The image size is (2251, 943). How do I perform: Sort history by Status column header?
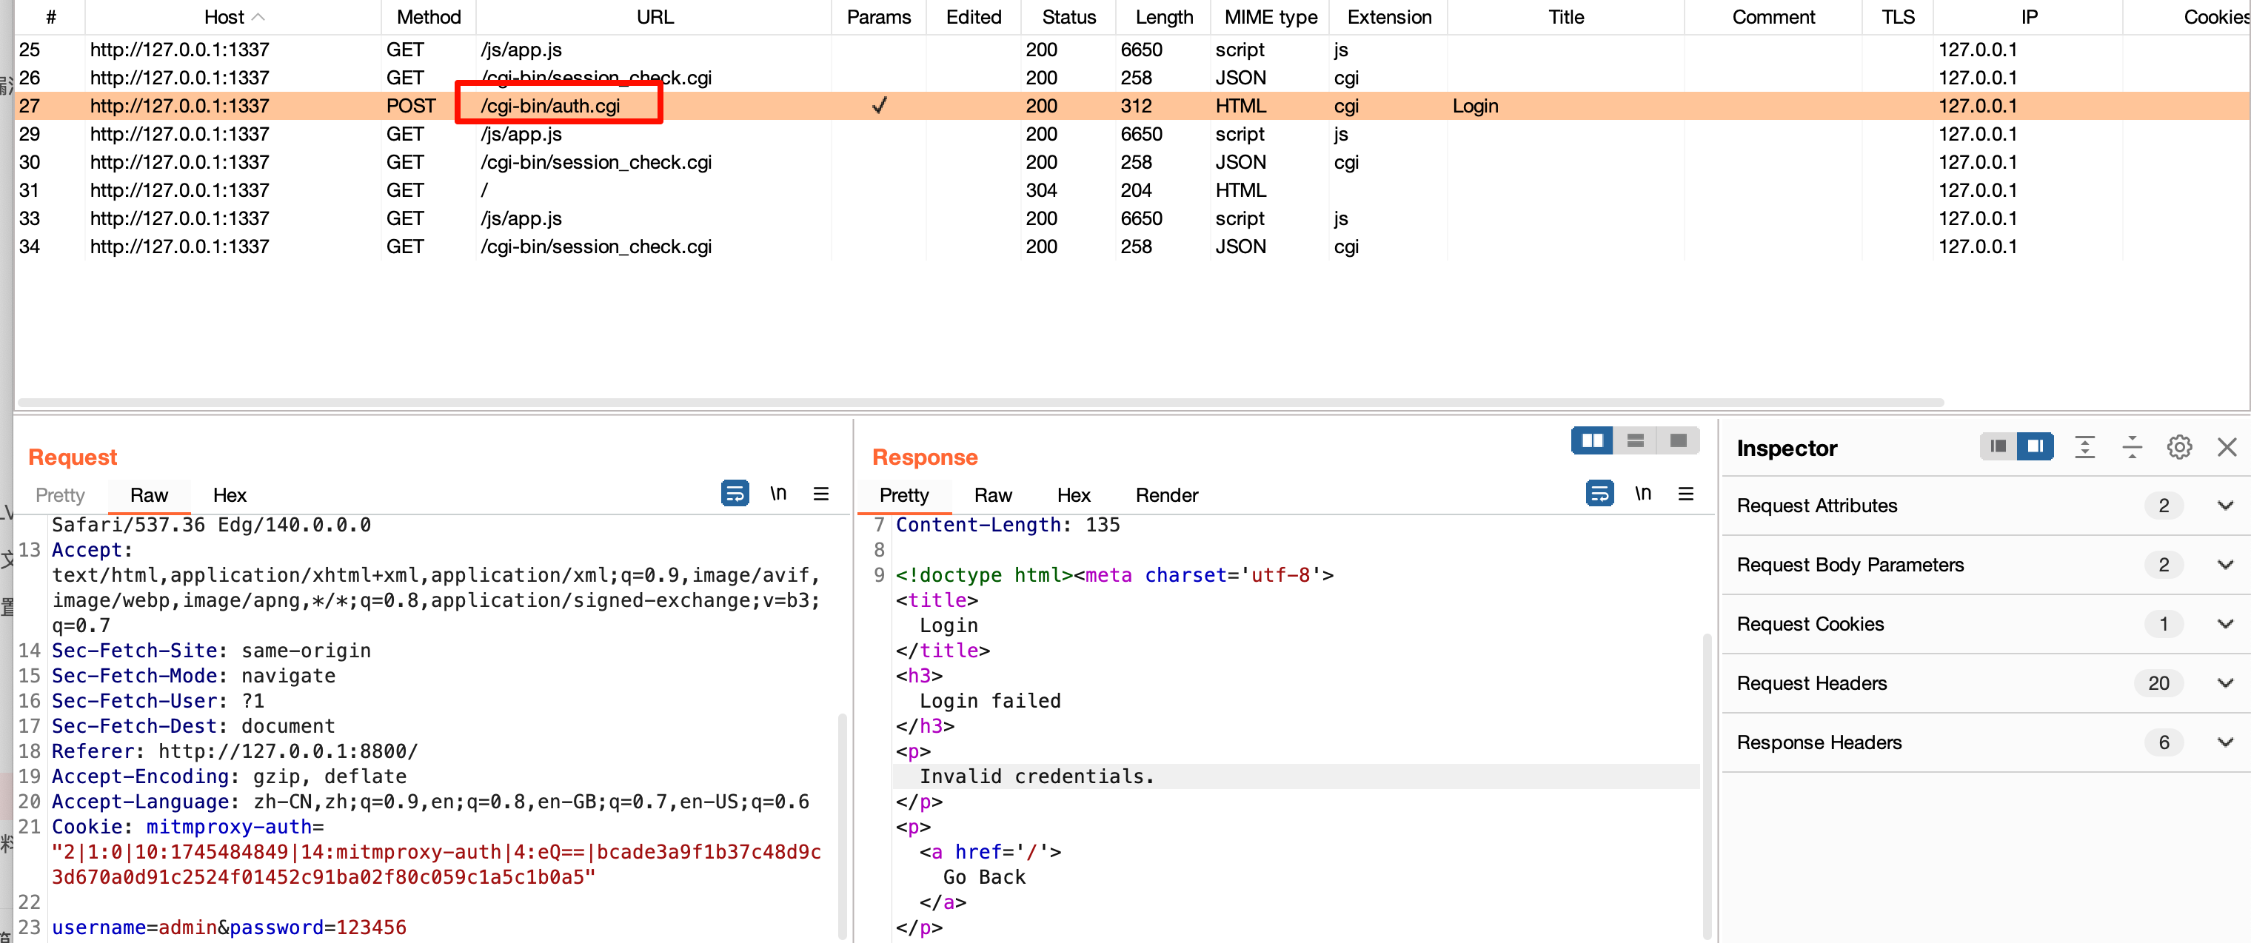[1068, 16]
